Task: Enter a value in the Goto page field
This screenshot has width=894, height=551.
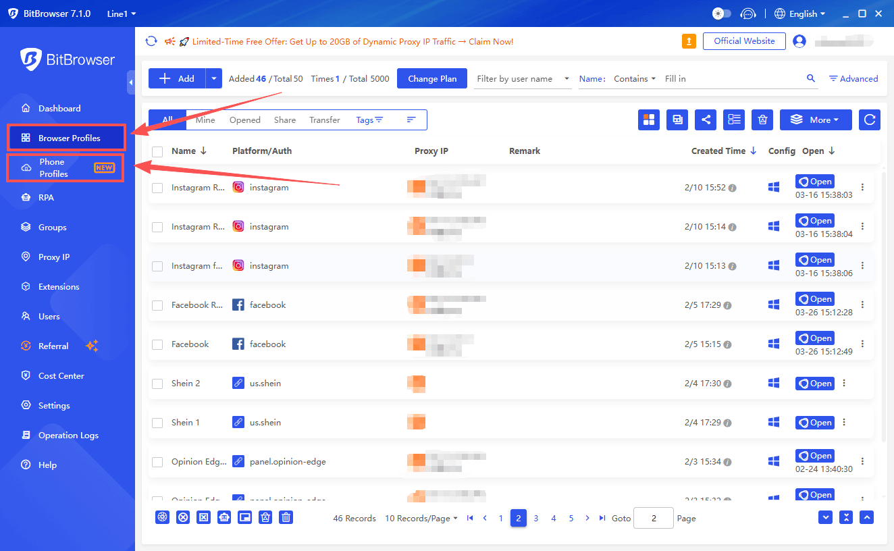Action: pyautogui.click(x=652, y=518)
